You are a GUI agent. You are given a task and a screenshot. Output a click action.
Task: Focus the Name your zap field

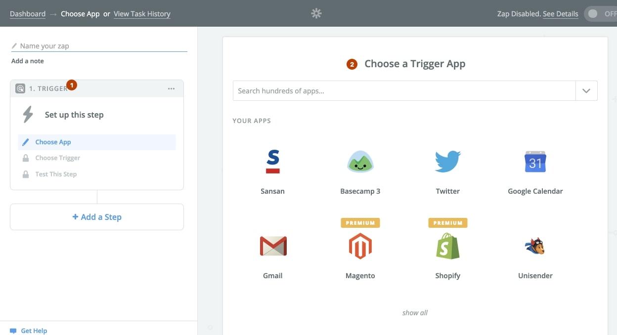pos(99,46)
